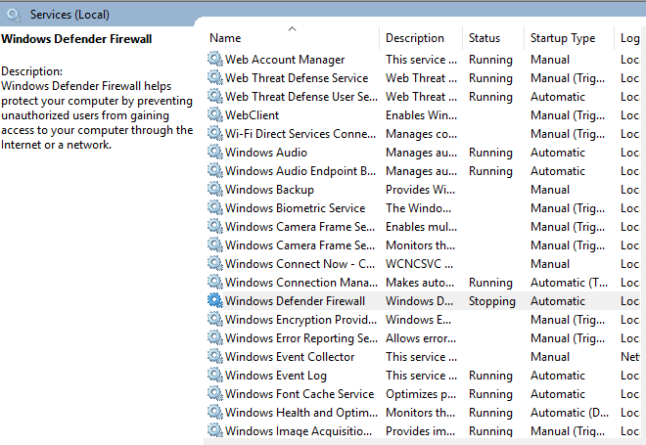Select the Windows Backup service name
The image size is (646, 445).
pyautogui.click(x=269, y=190)
